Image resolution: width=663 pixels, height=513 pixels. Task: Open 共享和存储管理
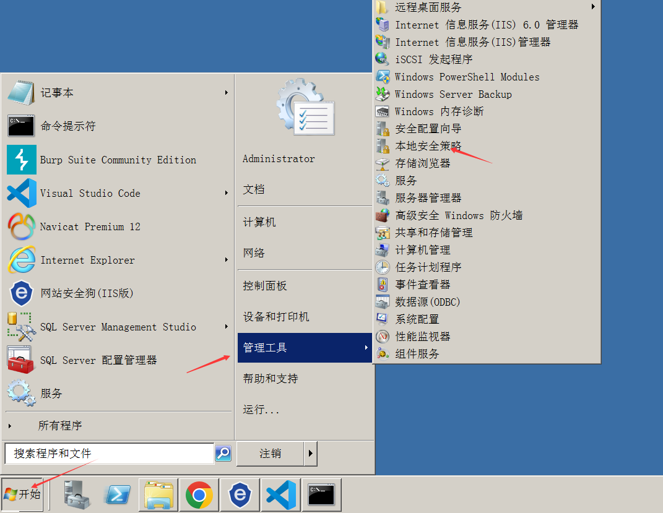[486, 233]
